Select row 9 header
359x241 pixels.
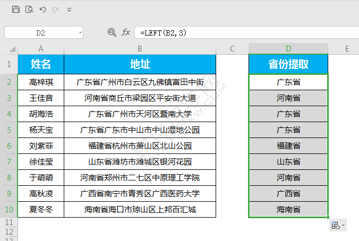[x=9, y=194]
